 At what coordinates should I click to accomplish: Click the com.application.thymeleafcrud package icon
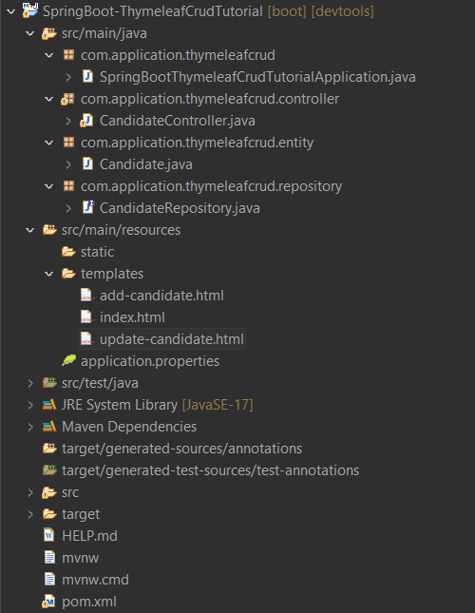(68, 55)
